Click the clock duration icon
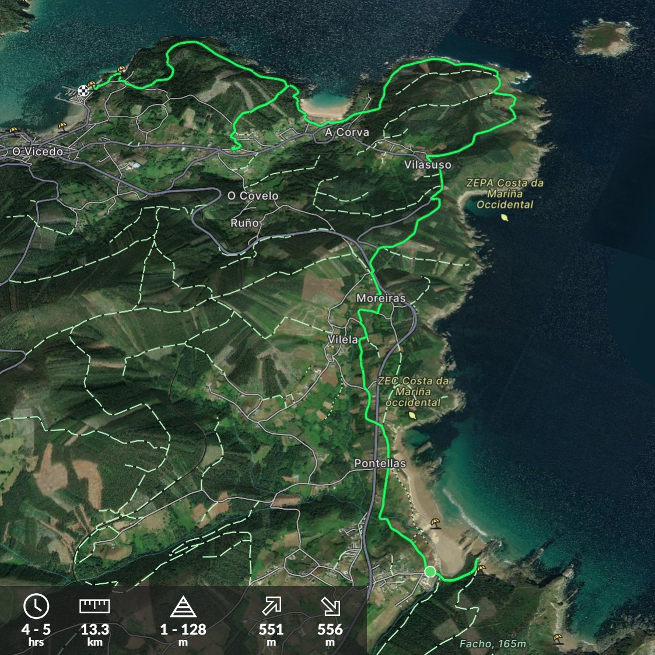 click(36, 607)
